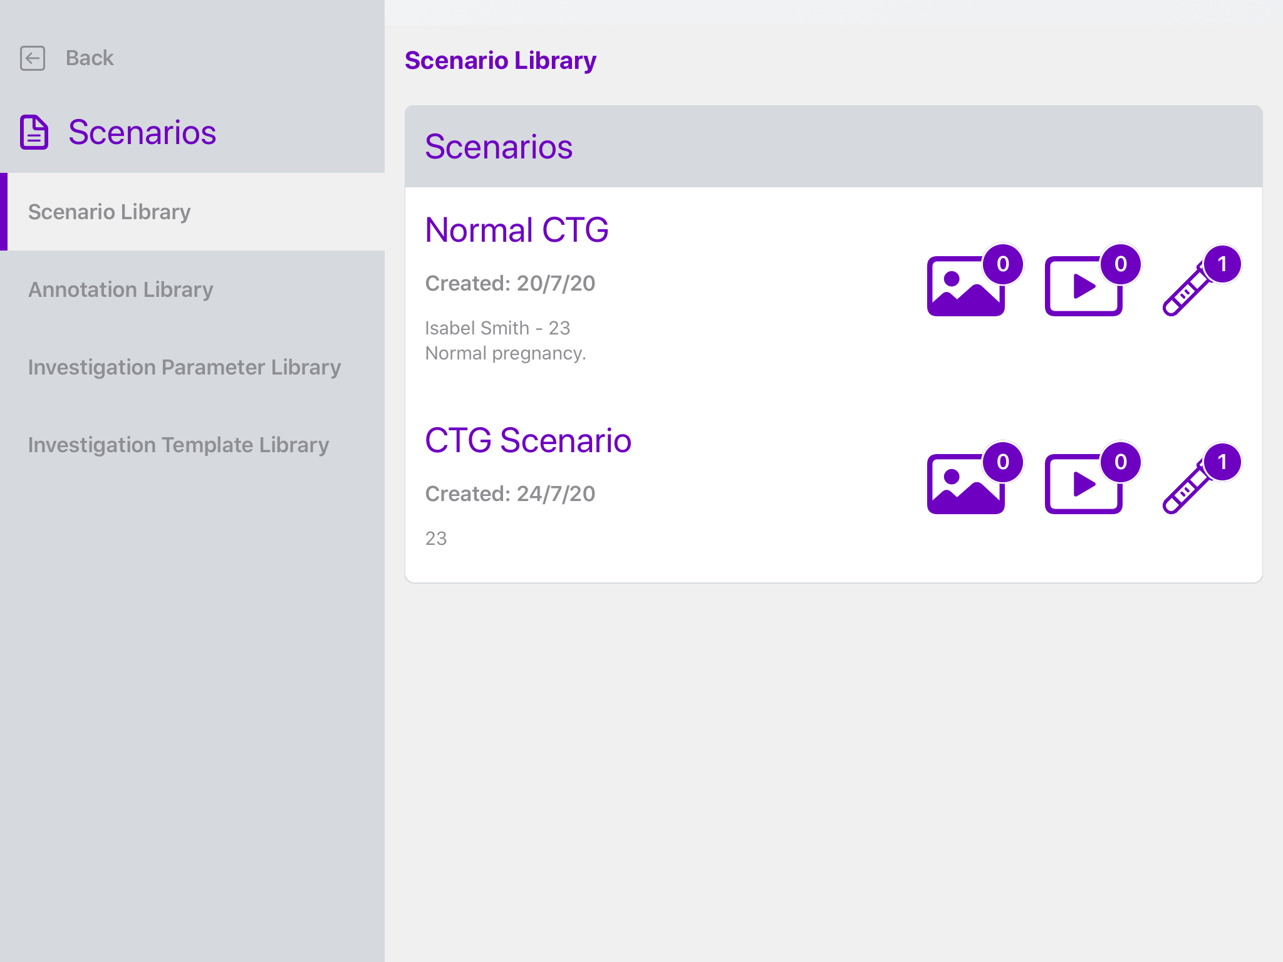The height and width of the screenshot is (962, 1283).
Task: Open images icon for Normal CTG
Action: pos(965,286)
